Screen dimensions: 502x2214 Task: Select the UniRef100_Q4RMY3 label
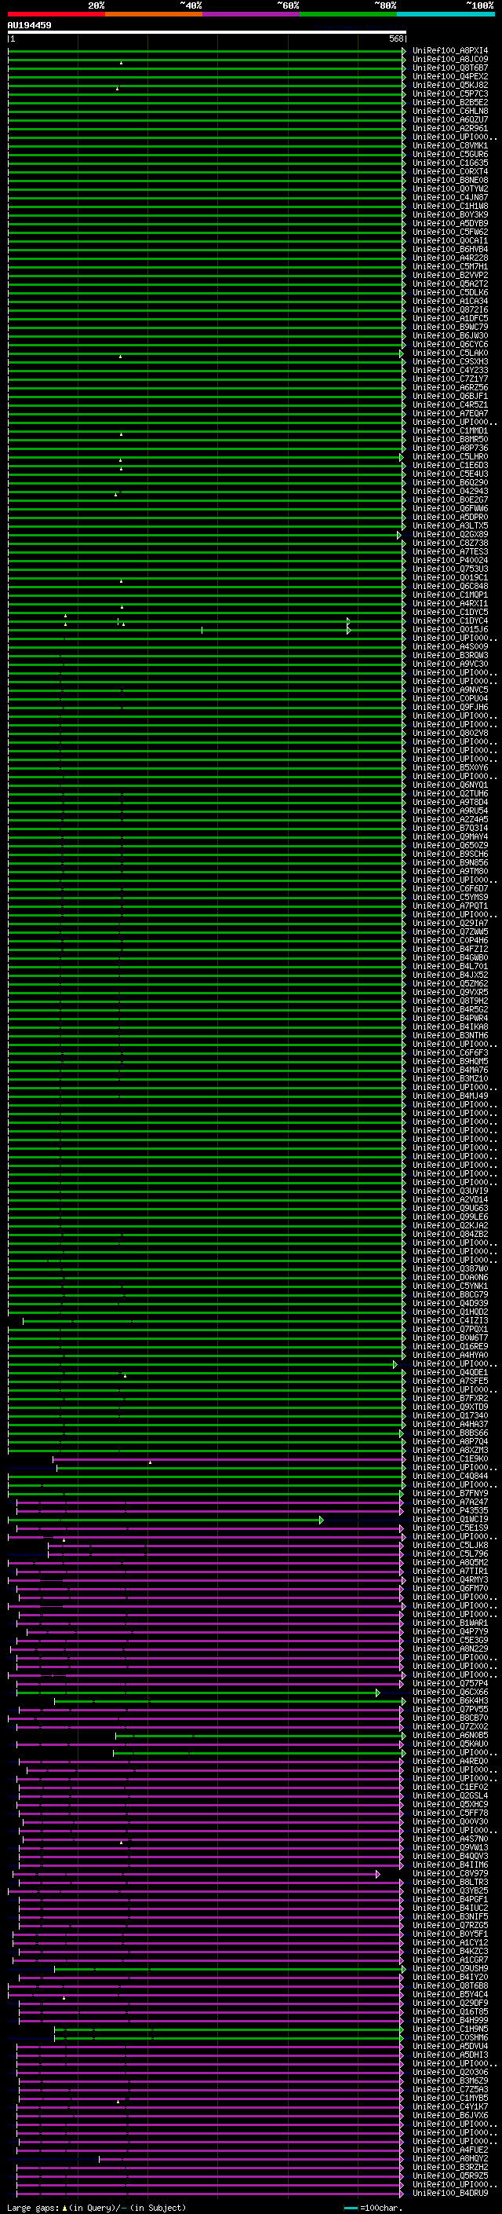pos(450,1579)
